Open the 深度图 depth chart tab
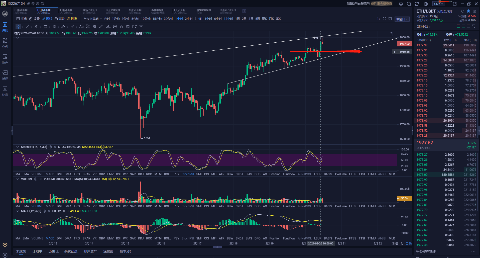This screenshot has height=258, width=480. click(108, 251)
